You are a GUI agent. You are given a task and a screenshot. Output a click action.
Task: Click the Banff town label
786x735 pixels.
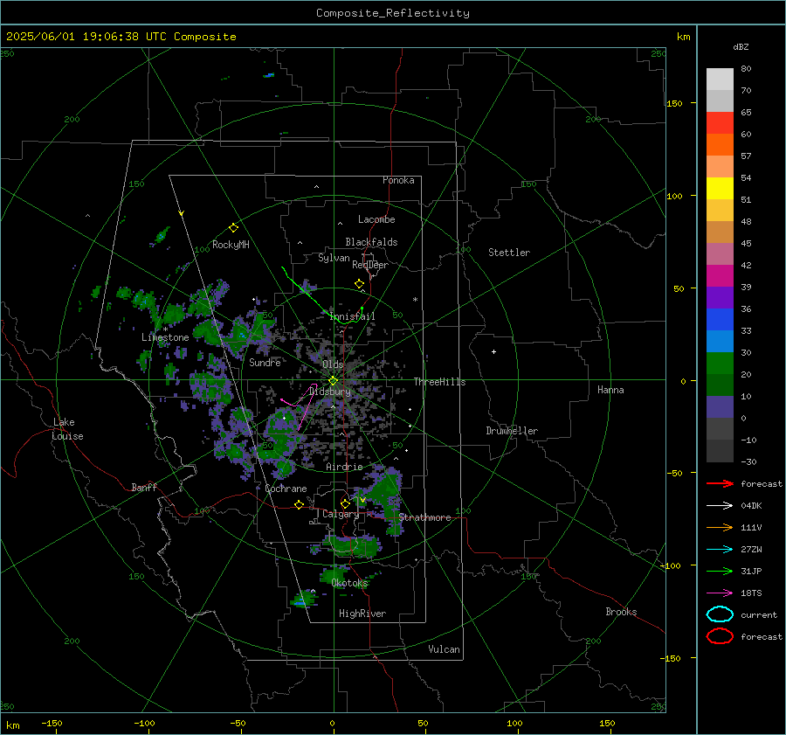pos(144,488)
